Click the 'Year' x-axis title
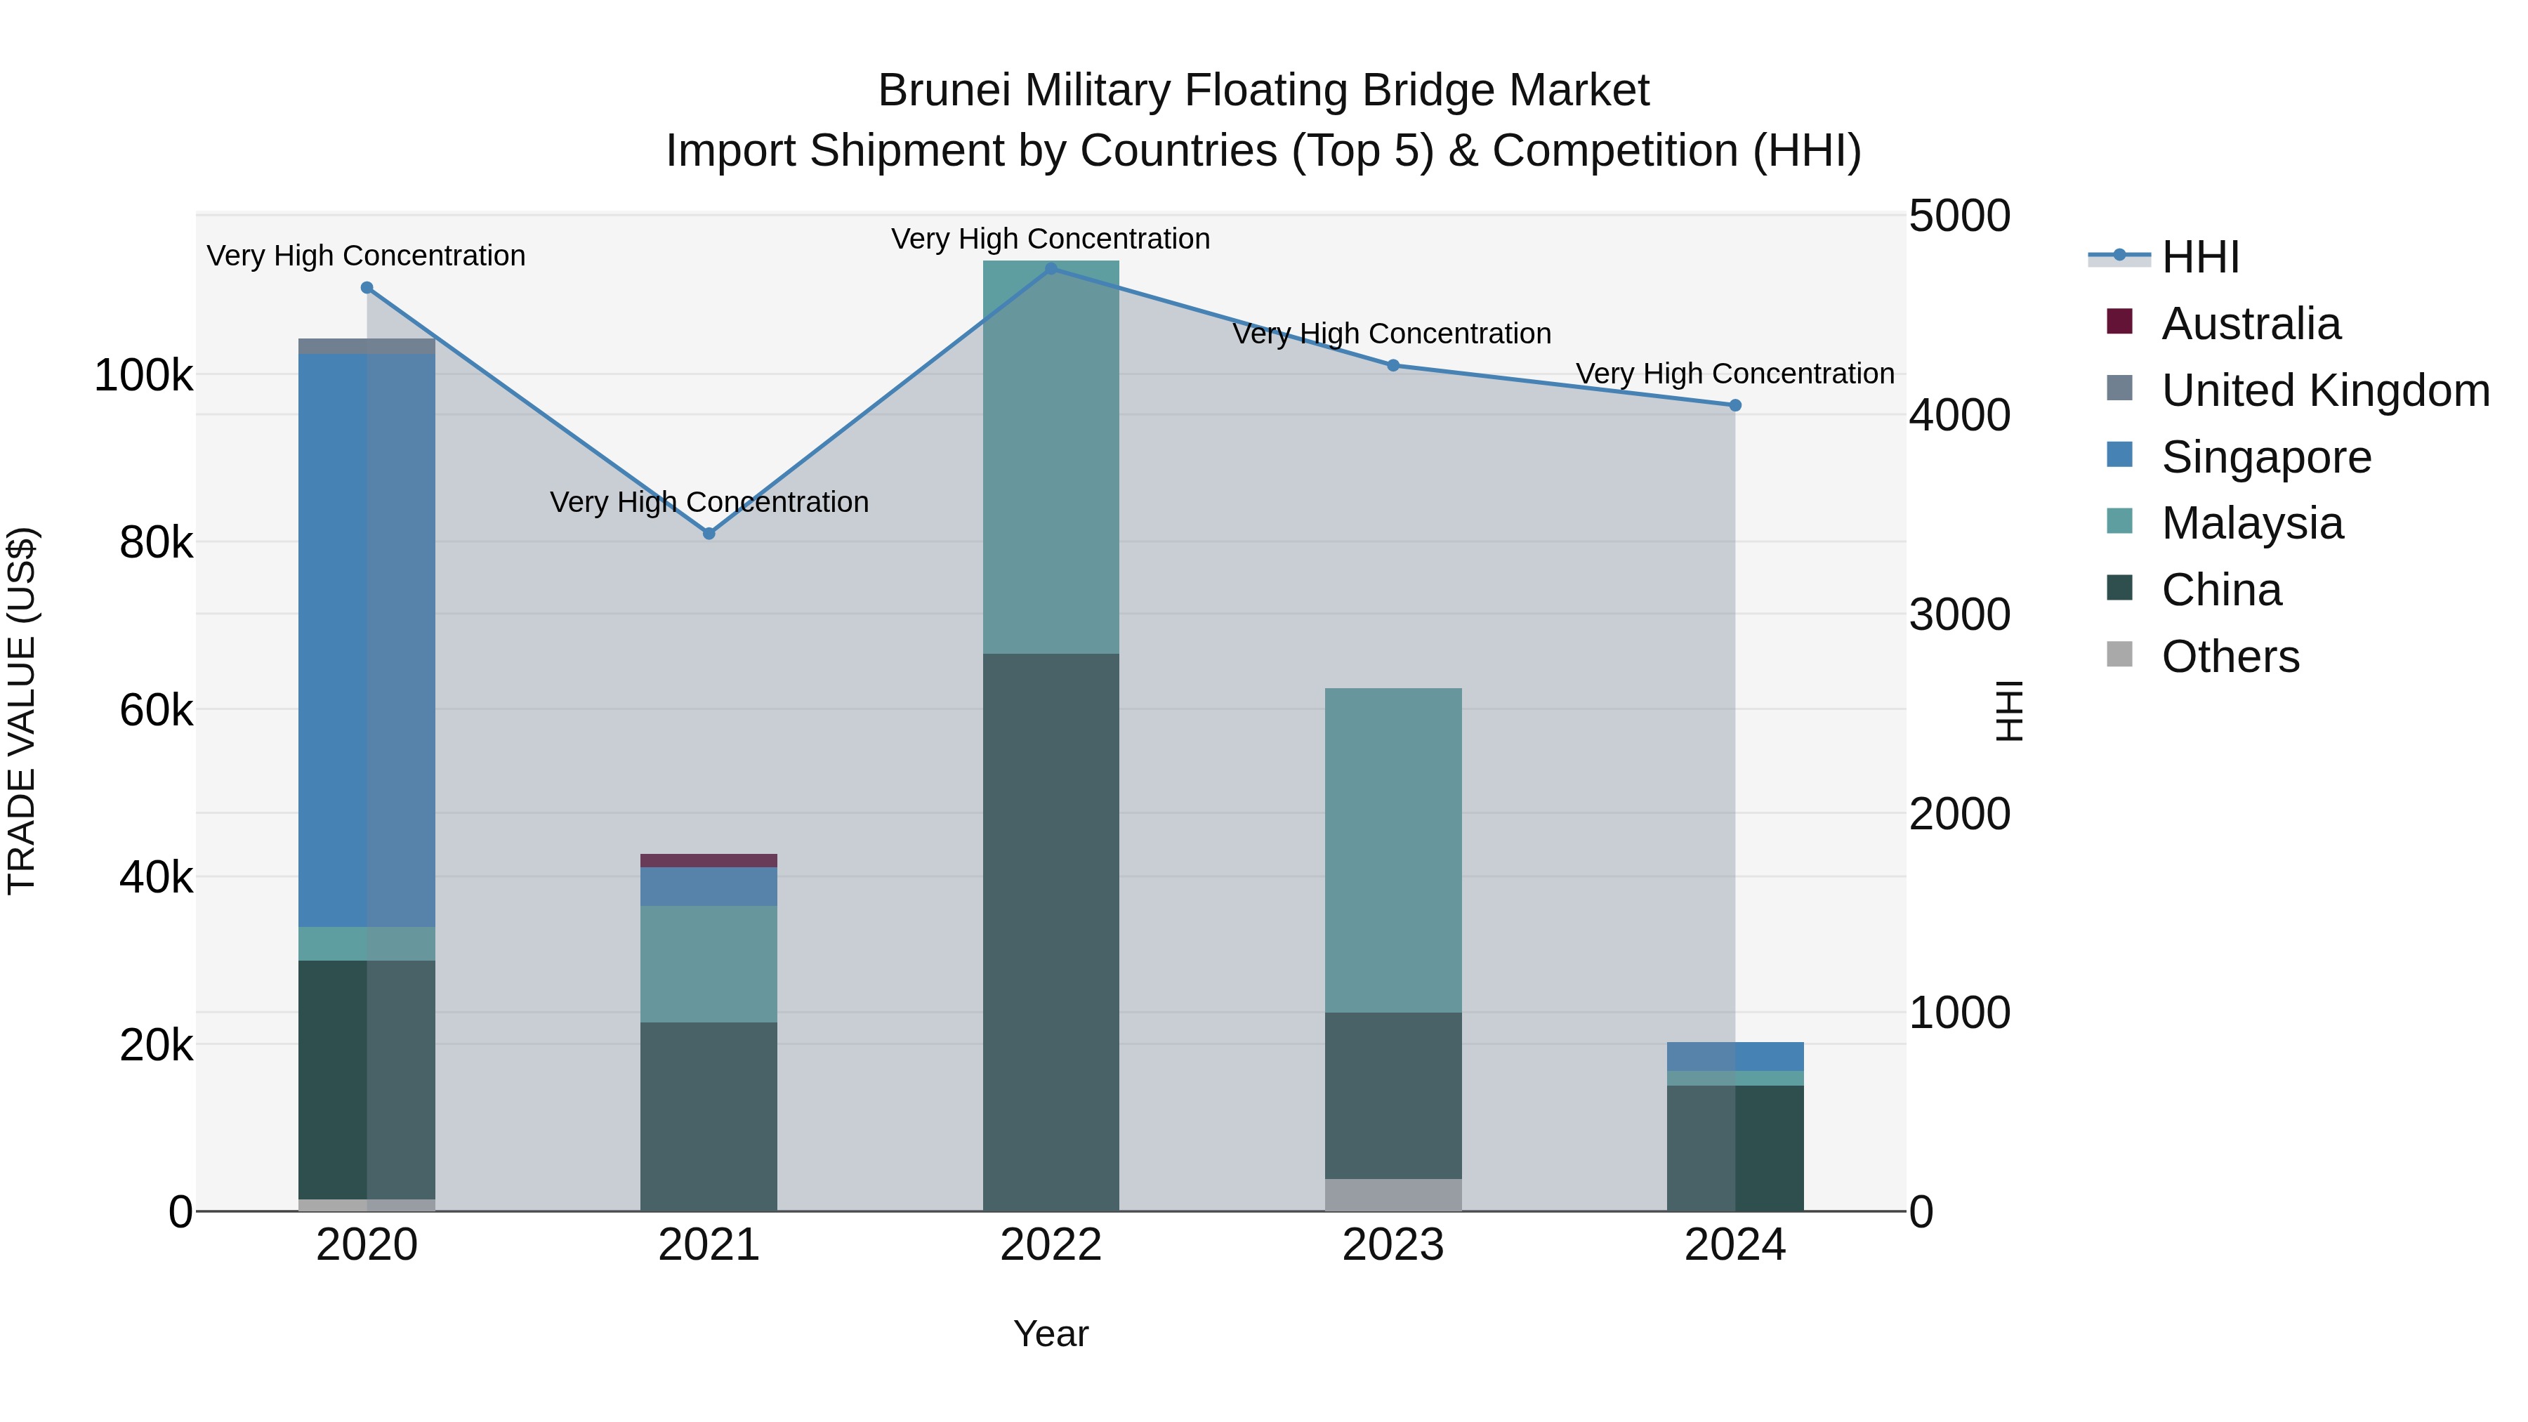 pos(1051,1335)
